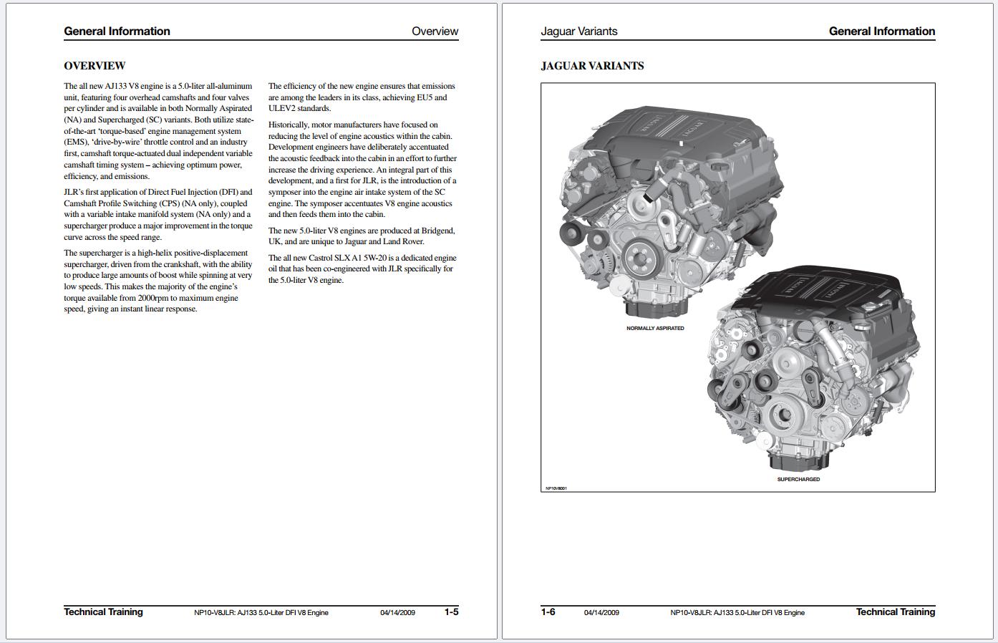Screen dimensions: 998x643
Task: Click the SUPERCHARGED caption label
Action: pos(800,478)
